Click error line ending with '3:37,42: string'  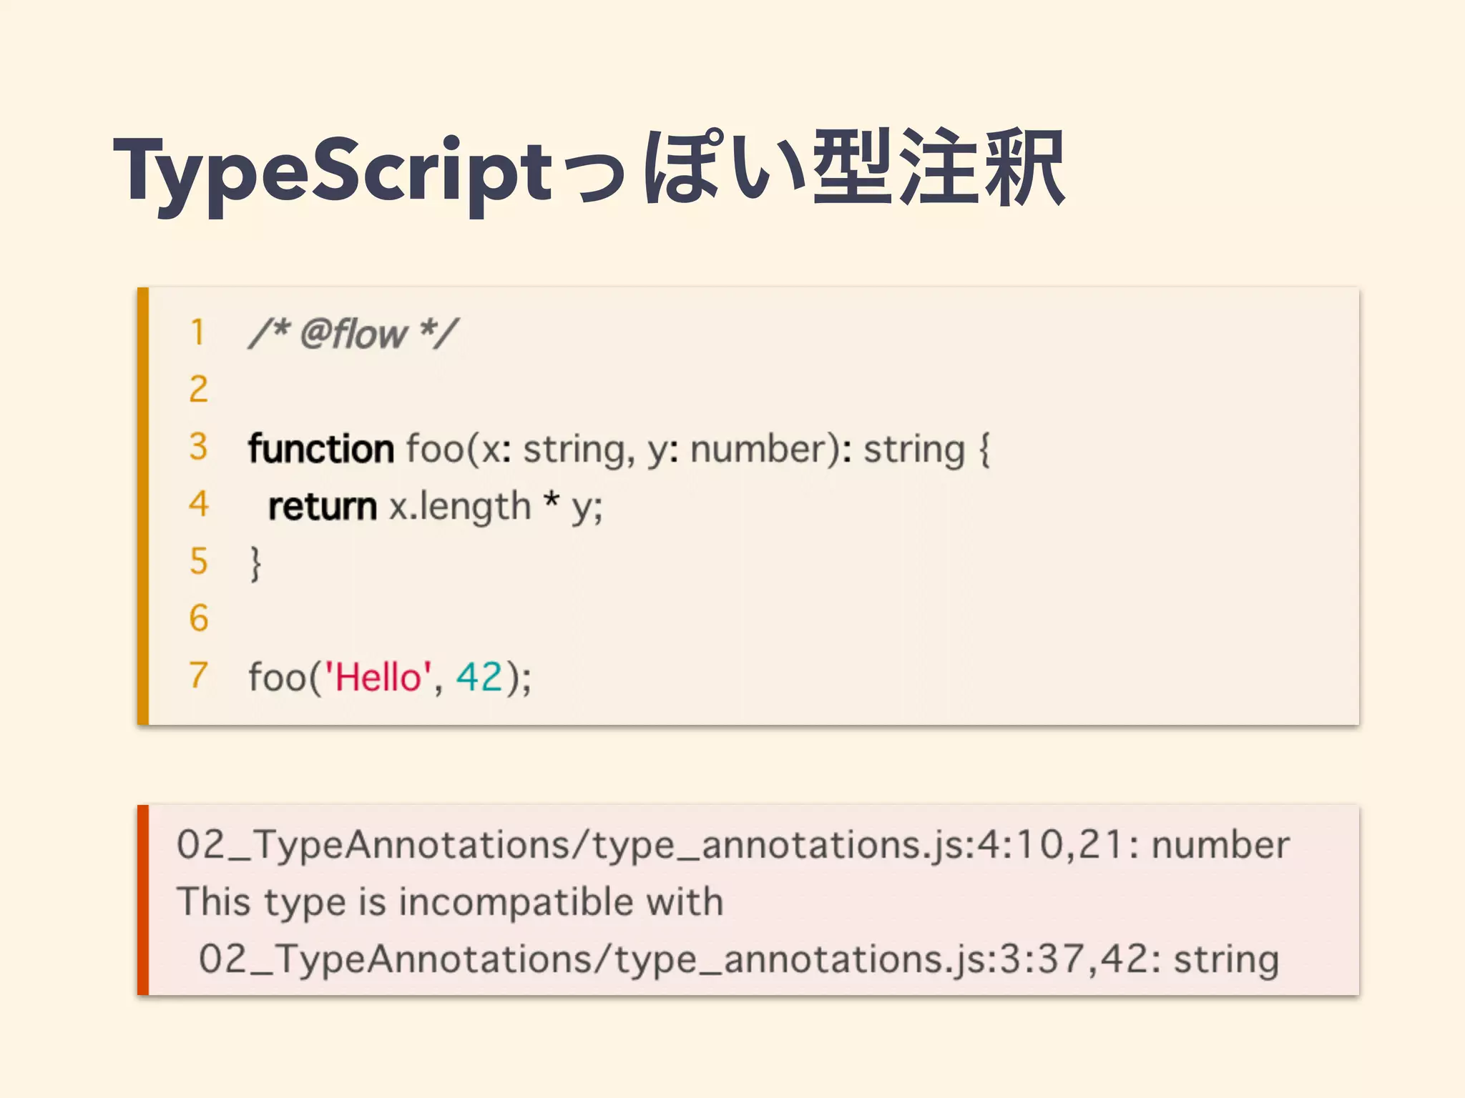pos(739,959)
